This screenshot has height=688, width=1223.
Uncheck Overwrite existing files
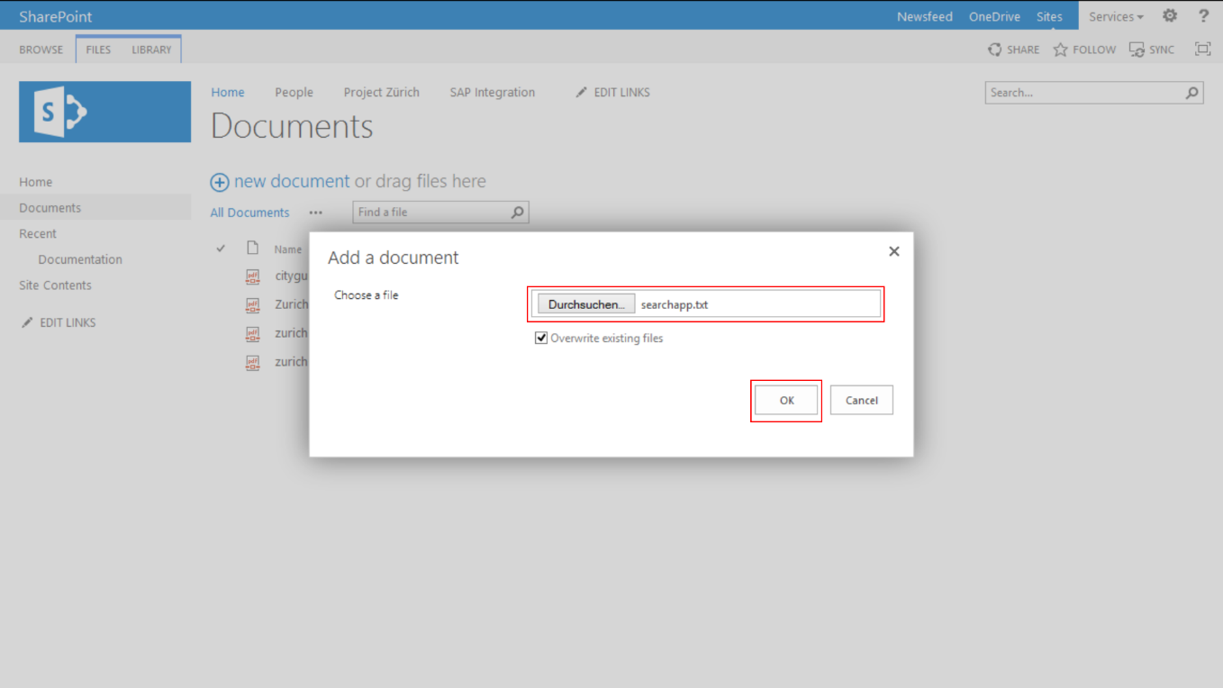pyautogui.click(x=541, y=338)
